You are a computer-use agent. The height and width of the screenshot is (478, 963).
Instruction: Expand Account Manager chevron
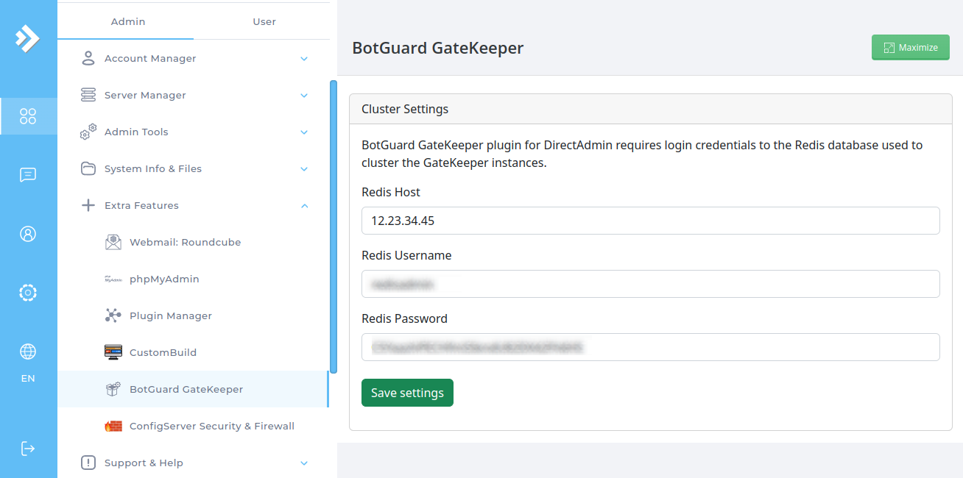click(x=304, y=58)
